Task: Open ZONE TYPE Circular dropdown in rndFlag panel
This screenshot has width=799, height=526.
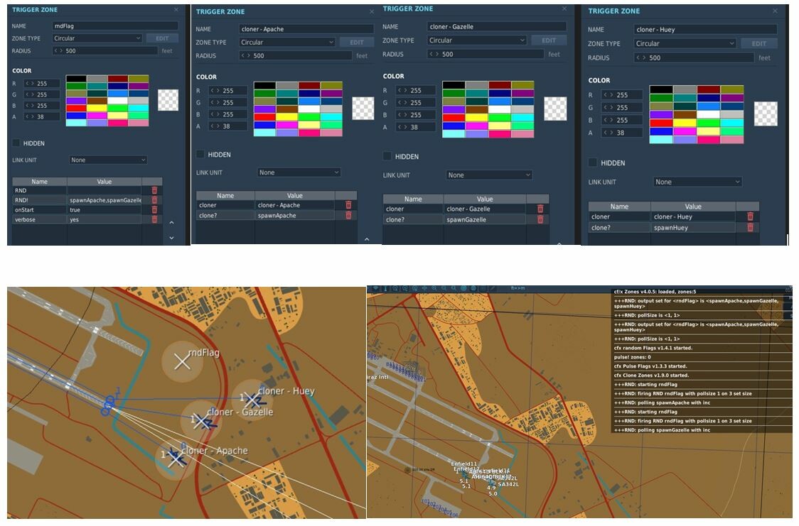Action: [97, 38]
